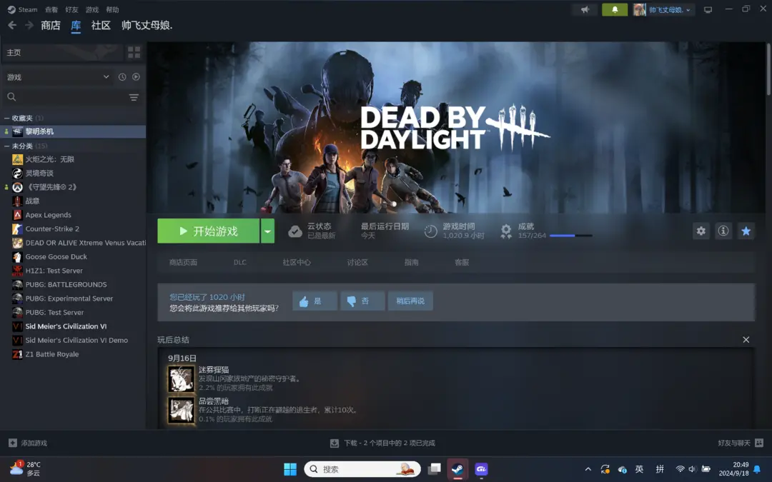Image resolution: width=772 pixels, height=482 pixels.
Task: Open the 商店页面 link
Action: click(x=183, y=262)
